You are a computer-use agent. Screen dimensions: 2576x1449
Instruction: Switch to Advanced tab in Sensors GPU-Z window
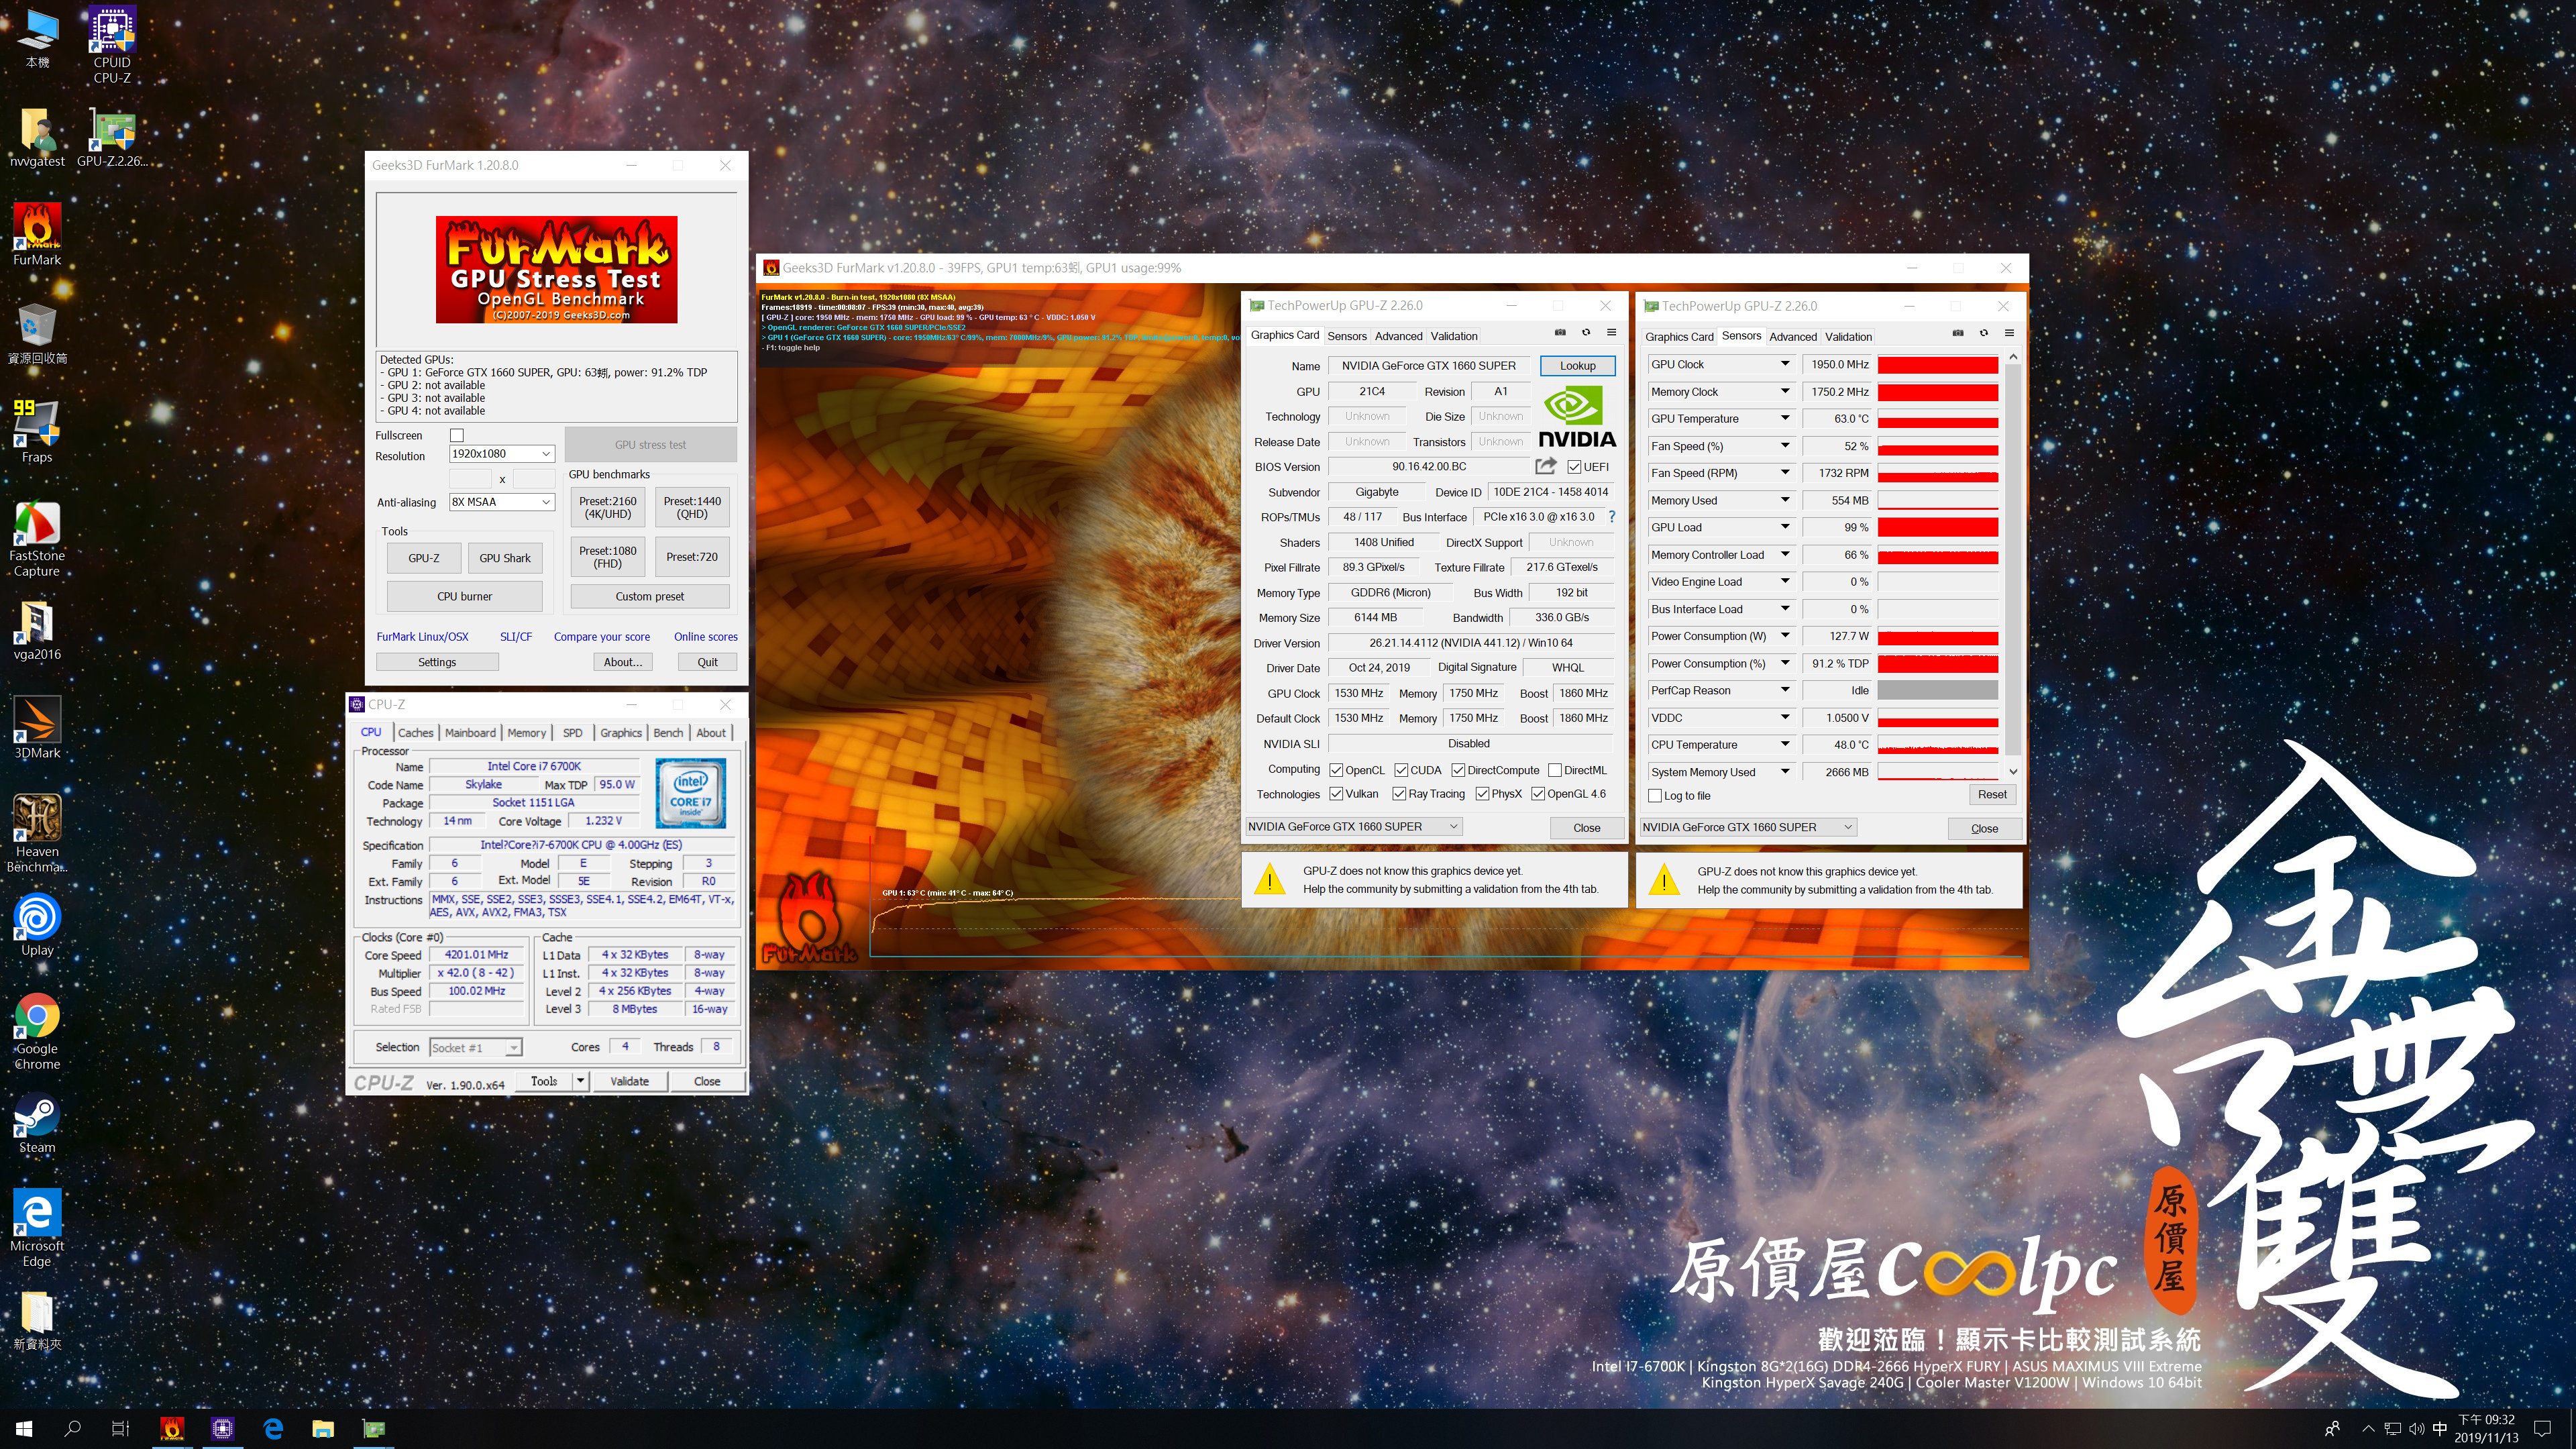[1792, 337]
